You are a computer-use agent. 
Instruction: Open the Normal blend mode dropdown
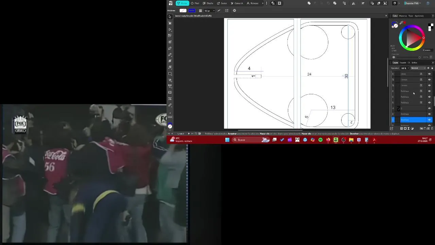click(418, 68)
